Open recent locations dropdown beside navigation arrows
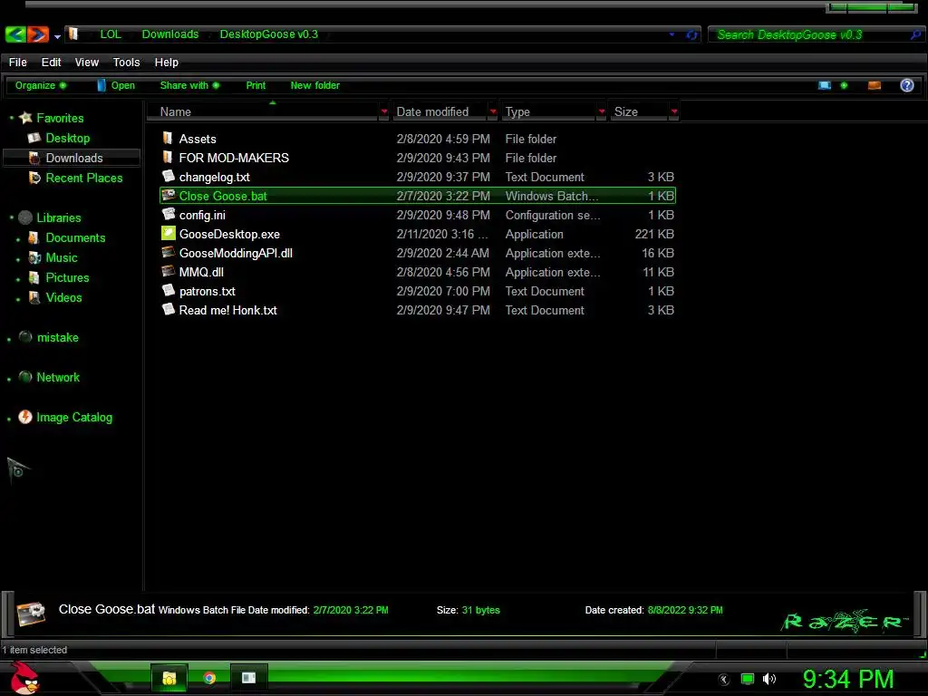The image size is (928, 696). point(57,36)
